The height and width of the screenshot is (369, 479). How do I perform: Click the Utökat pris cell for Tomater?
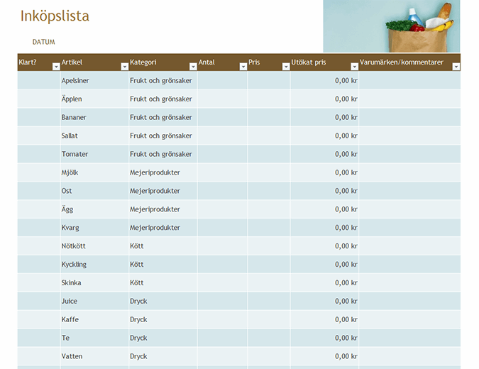pyautogui.click(x=324, y=154)
